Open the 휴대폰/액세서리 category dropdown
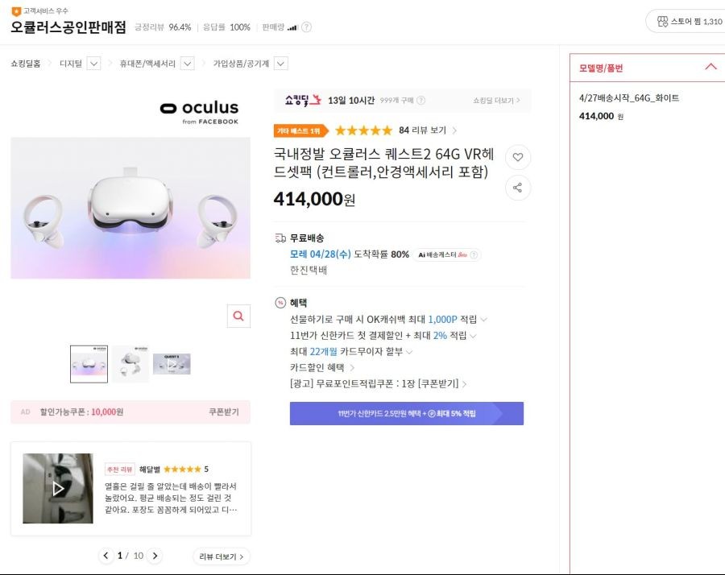The width and height of the screenshot is (725, 575). click(187, 64)
